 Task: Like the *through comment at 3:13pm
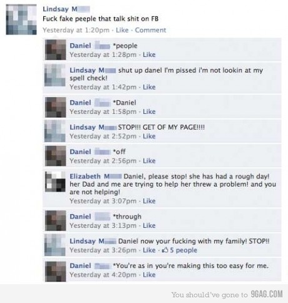(149, 225)
